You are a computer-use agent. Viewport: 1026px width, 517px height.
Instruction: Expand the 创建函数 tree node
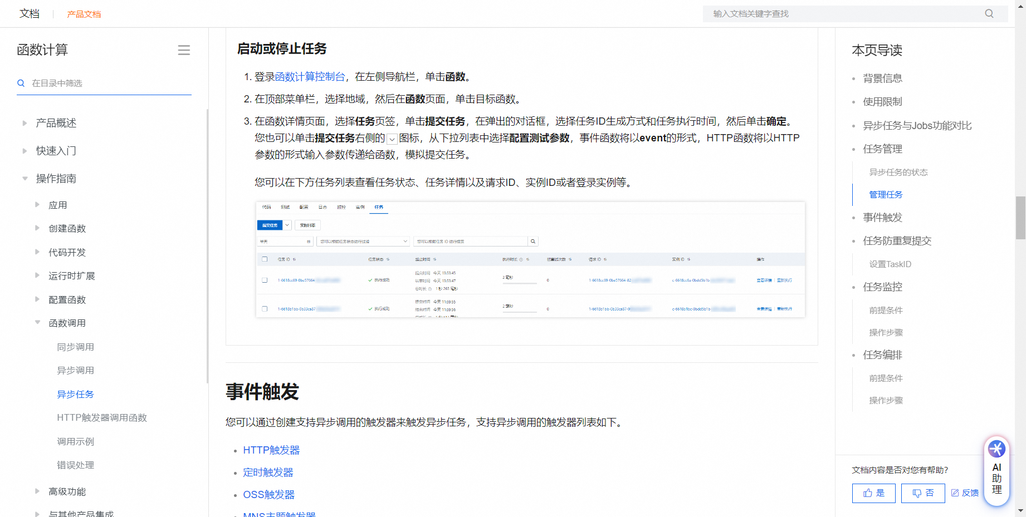(x=37, y=228)
